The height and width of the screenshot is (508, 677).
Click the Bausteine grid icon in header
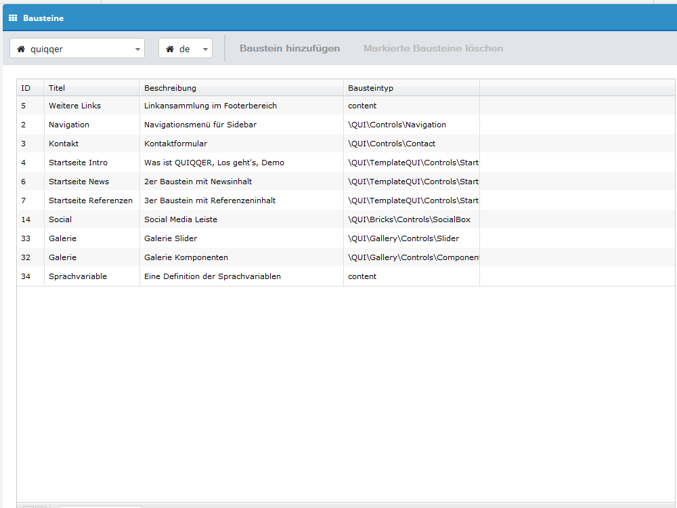(x=13, y=18)
